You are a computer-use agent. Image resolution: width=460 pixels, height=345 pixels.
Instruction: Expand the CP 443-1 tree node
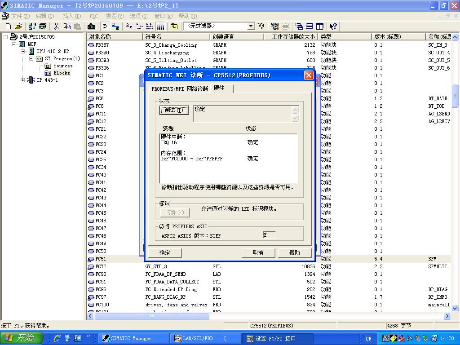22,80
